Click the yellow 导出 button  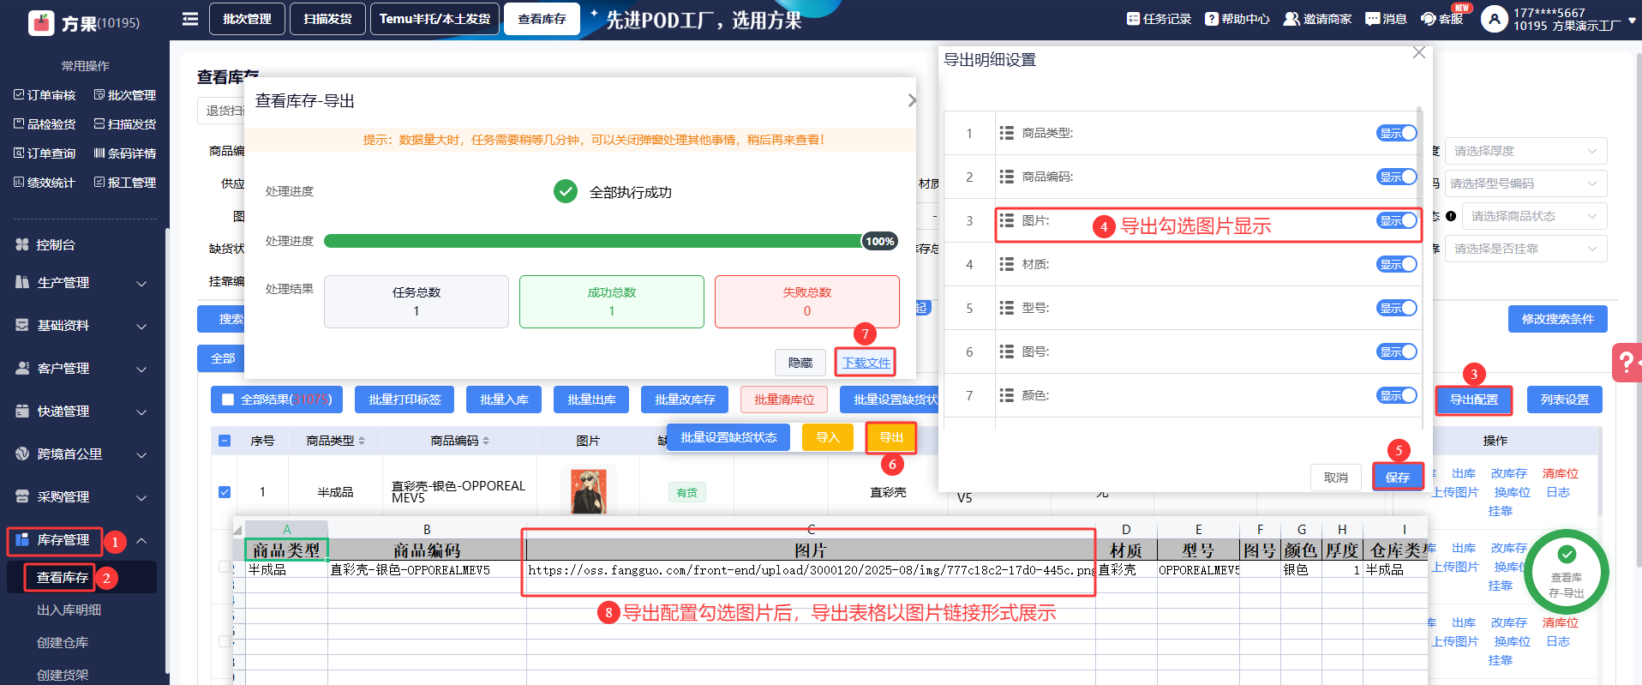[891, 437]
